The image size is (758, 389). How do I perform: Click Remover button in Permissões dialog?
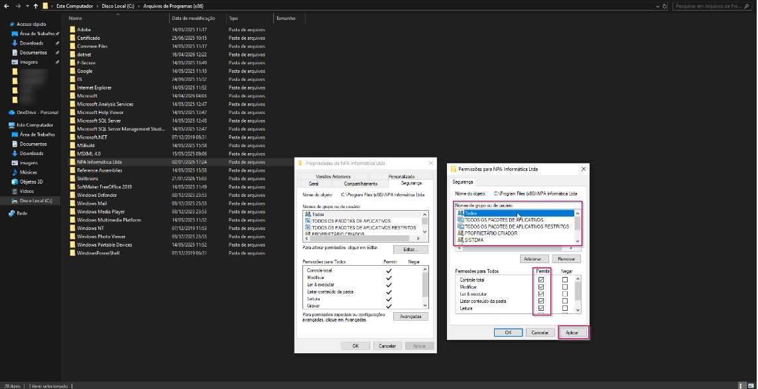[566, 259]
